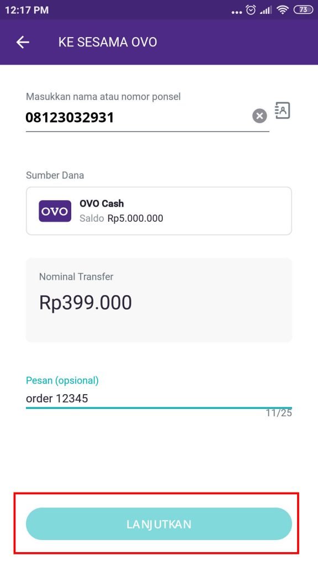
Task: Tap the alarm clock status bar icon
Action: pos(250,9)
